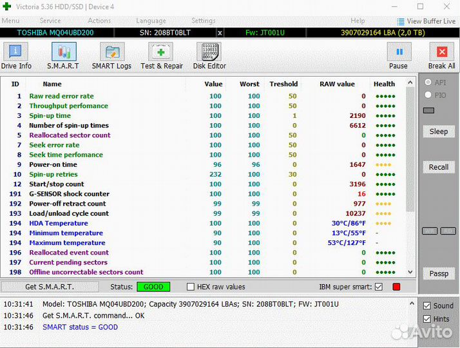The height and width of the screenshot is (348, 460).
Task: Open the Drive Info panel
Action: coord(16,55)
